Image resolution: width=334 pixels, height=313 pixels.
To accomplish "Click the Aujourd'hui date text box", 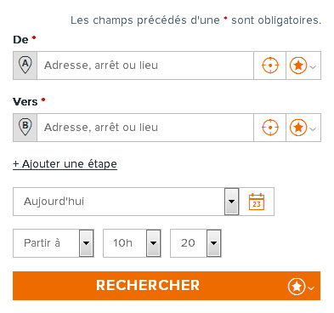I will [x=119, y=202].
